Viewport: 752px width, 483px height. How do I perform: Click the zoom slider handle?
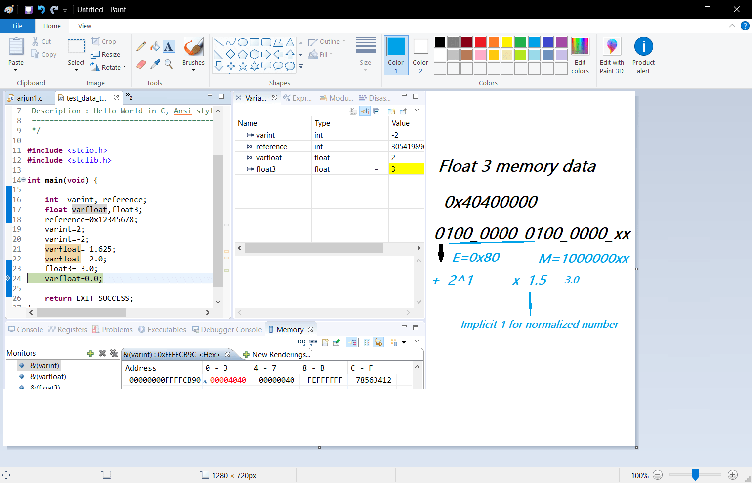pyautogui.click(x=695, y=475)
